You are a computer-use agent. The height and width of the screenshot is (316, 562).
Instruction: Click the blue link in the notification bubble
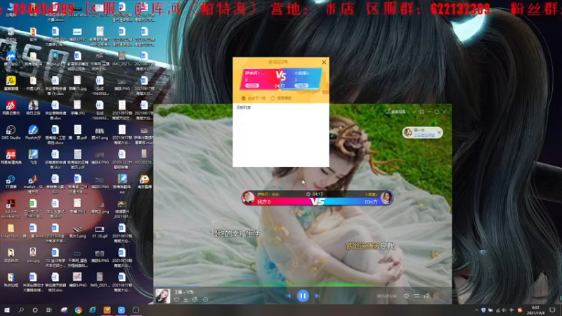click(424, 136)
